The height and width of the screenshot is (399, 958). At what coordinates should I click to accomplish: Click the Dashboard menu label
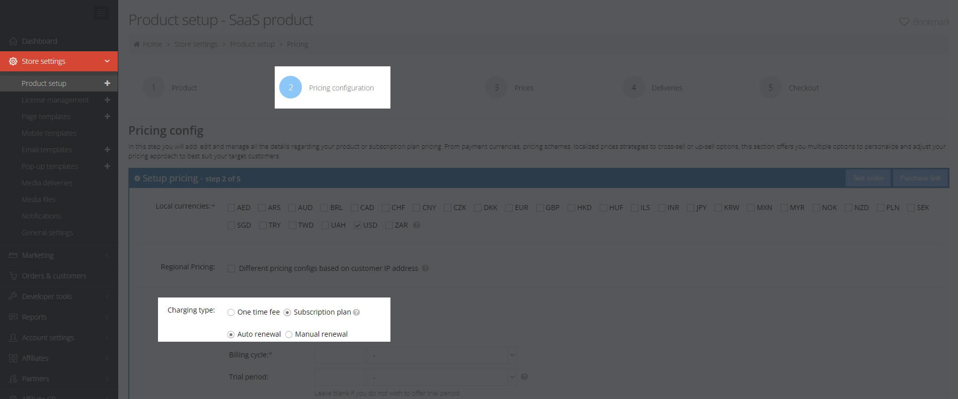(39, 41)
